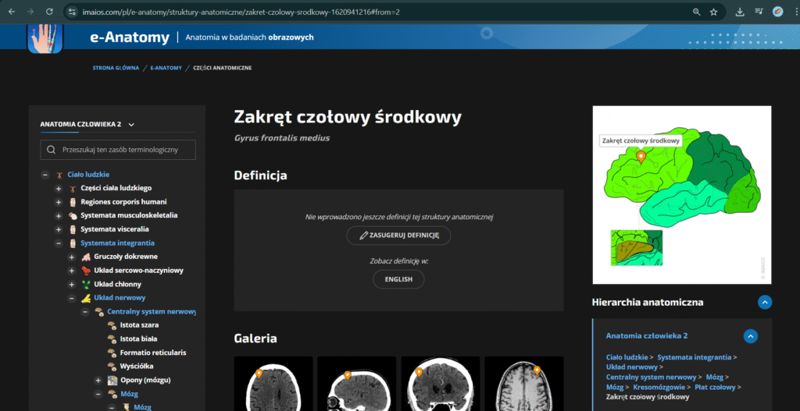The image size is (800, 411).
Task: Click the e-Anatomy hand logo icon
Action: pyautogui.click(x=44, y=38)
